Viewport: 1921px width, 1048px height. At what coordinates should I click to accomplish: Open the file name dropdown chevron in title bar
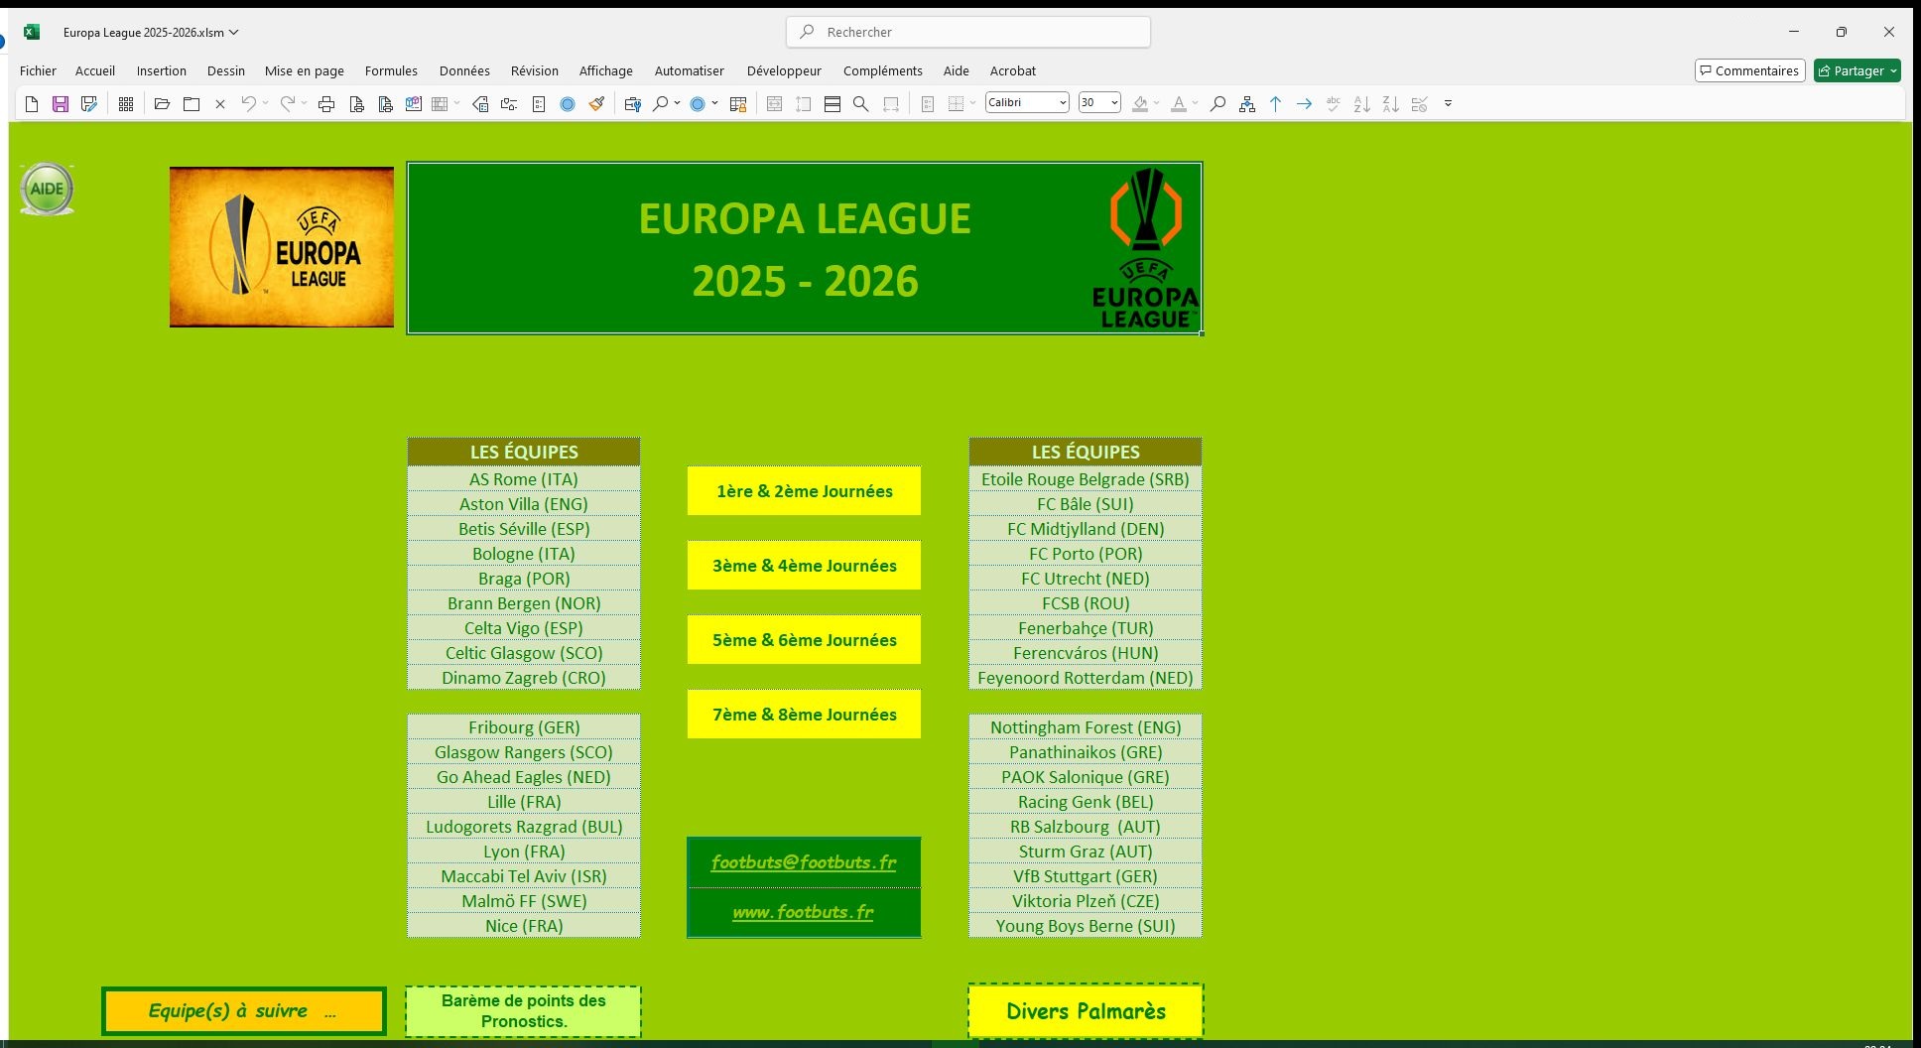(x=234, y=33)
